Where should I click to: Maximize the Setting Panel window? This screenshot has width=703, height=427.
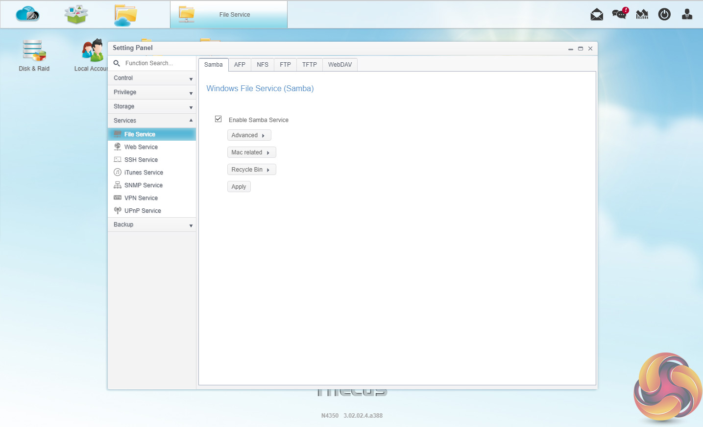pyautogui.click(x=581, y=49)
